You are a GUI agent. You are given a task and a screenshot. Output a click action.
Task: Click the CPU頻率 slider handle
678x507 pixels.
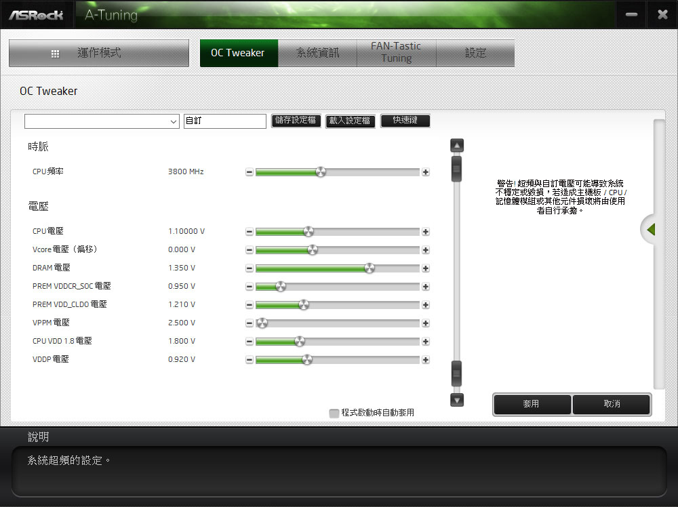(321, 172)
